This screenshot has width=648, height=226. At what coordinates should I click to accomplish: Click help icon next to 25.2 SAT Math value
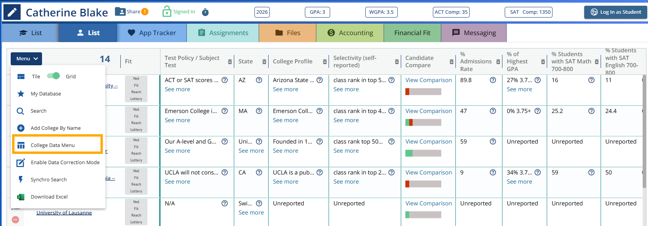point(591,111)
